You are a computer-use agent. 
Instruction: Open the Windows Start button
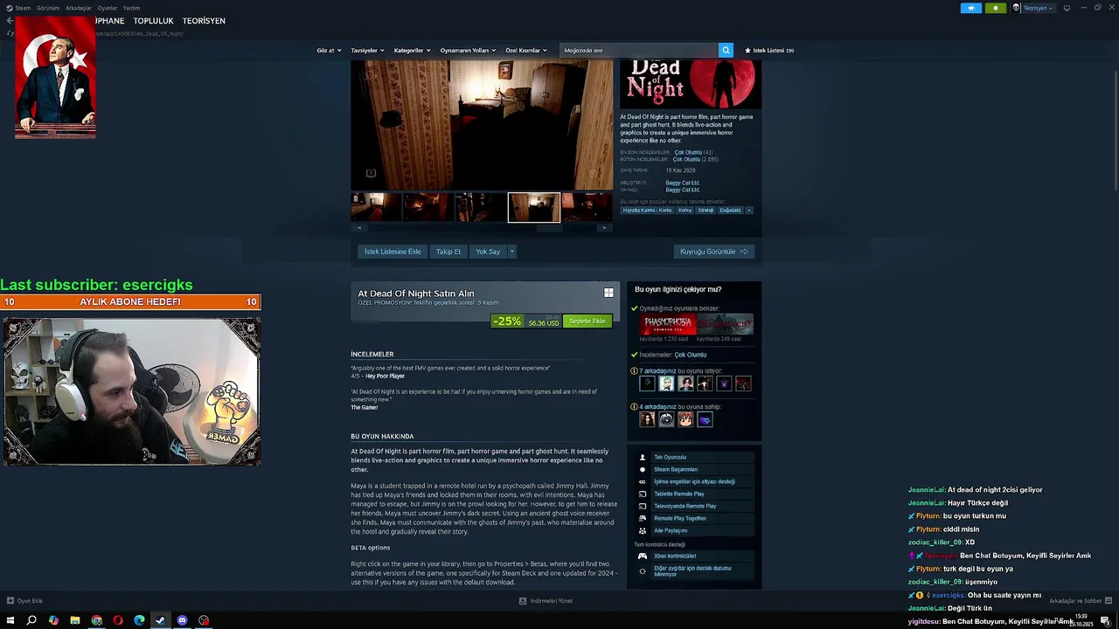point(10,620)
